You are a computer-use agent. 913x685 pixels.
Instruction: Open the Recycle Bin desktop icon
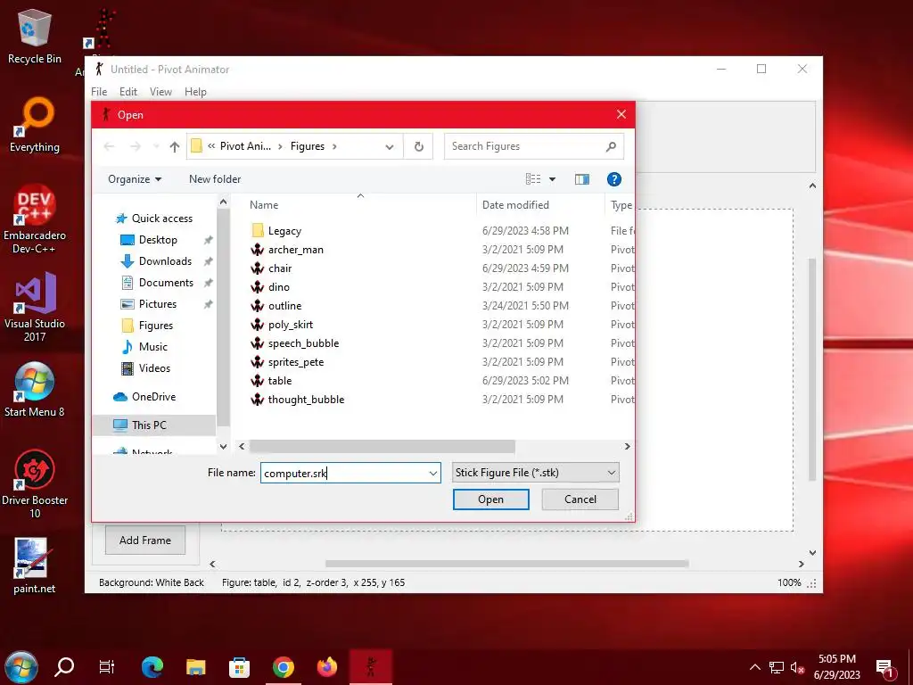tap(35, 36)
